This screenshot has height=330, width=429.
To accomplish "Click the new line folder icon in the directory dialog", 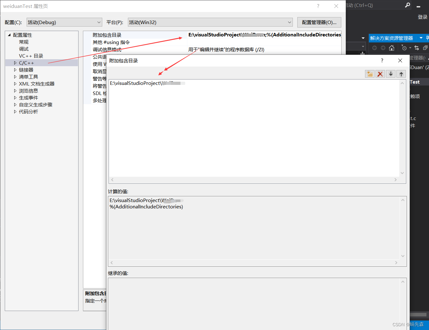I will pyautogui.click(x=369, y=73).
